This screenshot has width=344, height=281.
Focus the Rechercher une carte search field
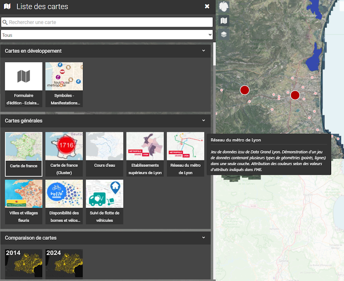107,22
